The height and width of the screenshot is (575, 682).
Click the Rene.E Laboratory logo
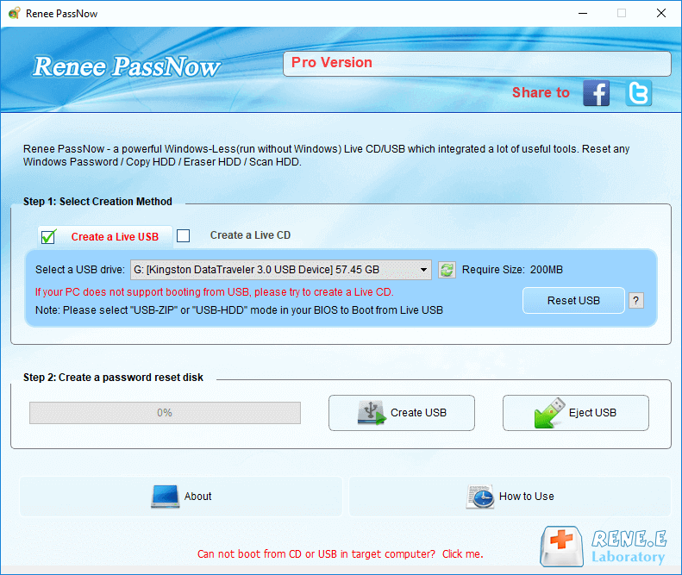pos(604,547)
